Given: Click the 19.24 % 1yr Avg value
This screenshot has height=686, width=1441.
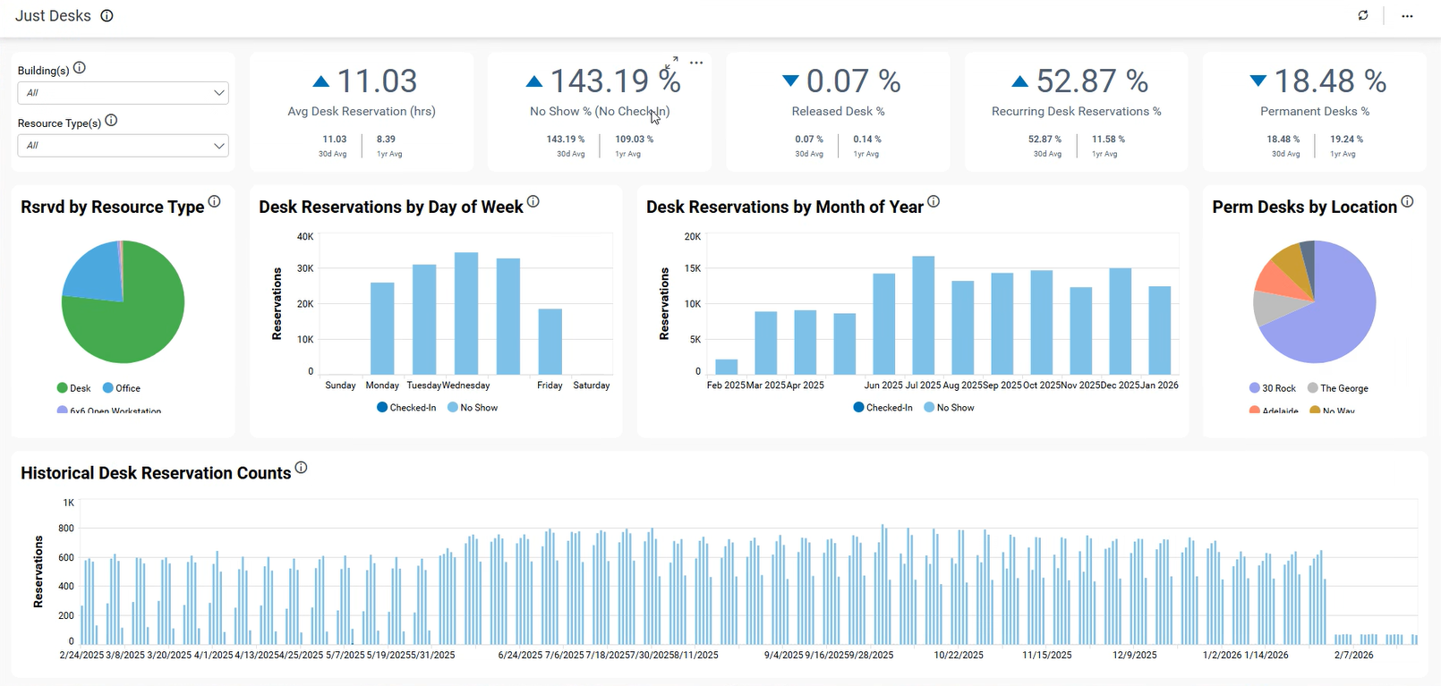Looking at the screenshot, I should coord(1347,140).
